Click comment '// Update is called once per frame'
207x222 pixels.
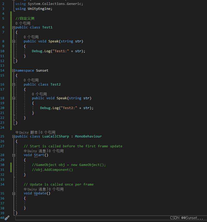click(59, 185)
